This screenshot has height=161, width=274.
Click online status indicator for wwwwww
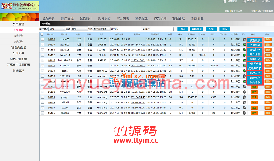point(244,92)
